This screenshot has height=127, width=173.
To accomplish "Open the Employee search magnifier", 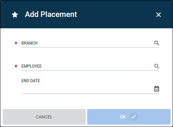I will click(x=156, y=66).
